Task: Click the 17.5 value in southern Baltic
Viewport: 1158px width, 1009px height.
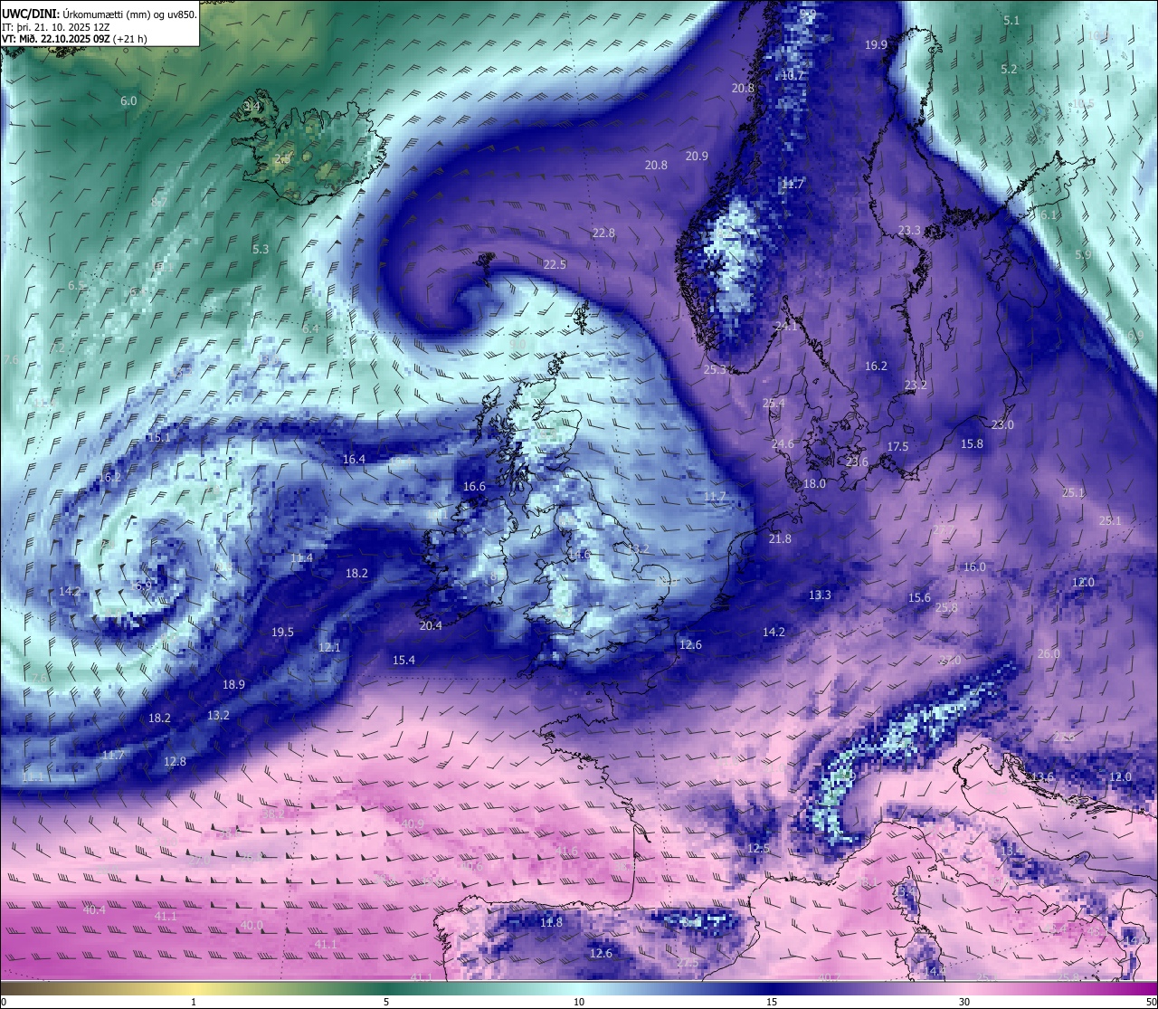Action: (897, 447)
